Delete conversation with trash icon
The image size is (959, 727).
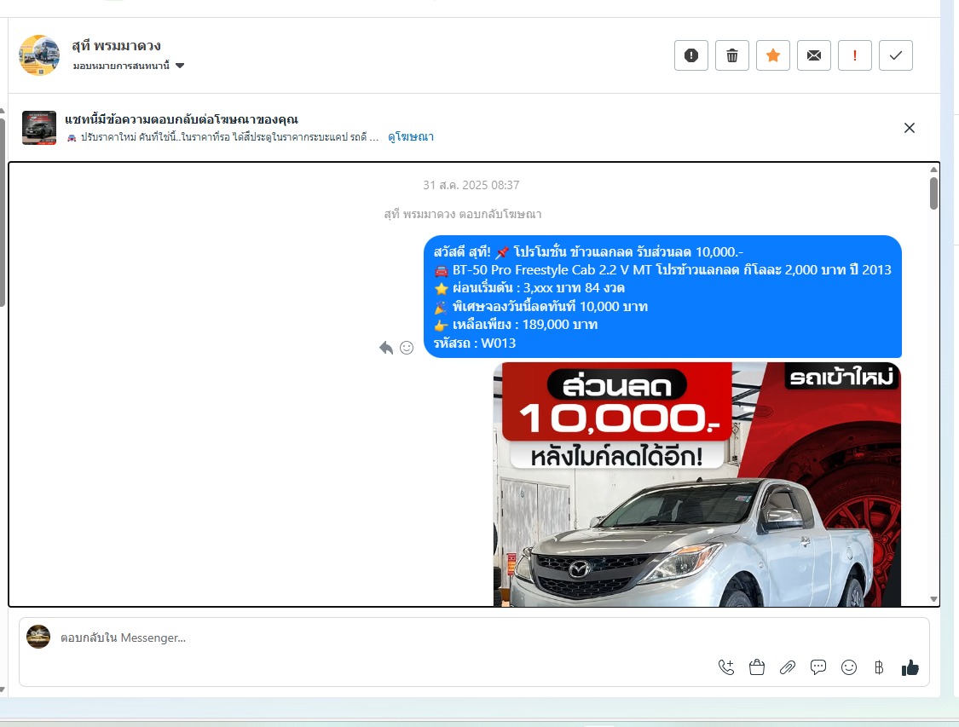pos(732,55)
